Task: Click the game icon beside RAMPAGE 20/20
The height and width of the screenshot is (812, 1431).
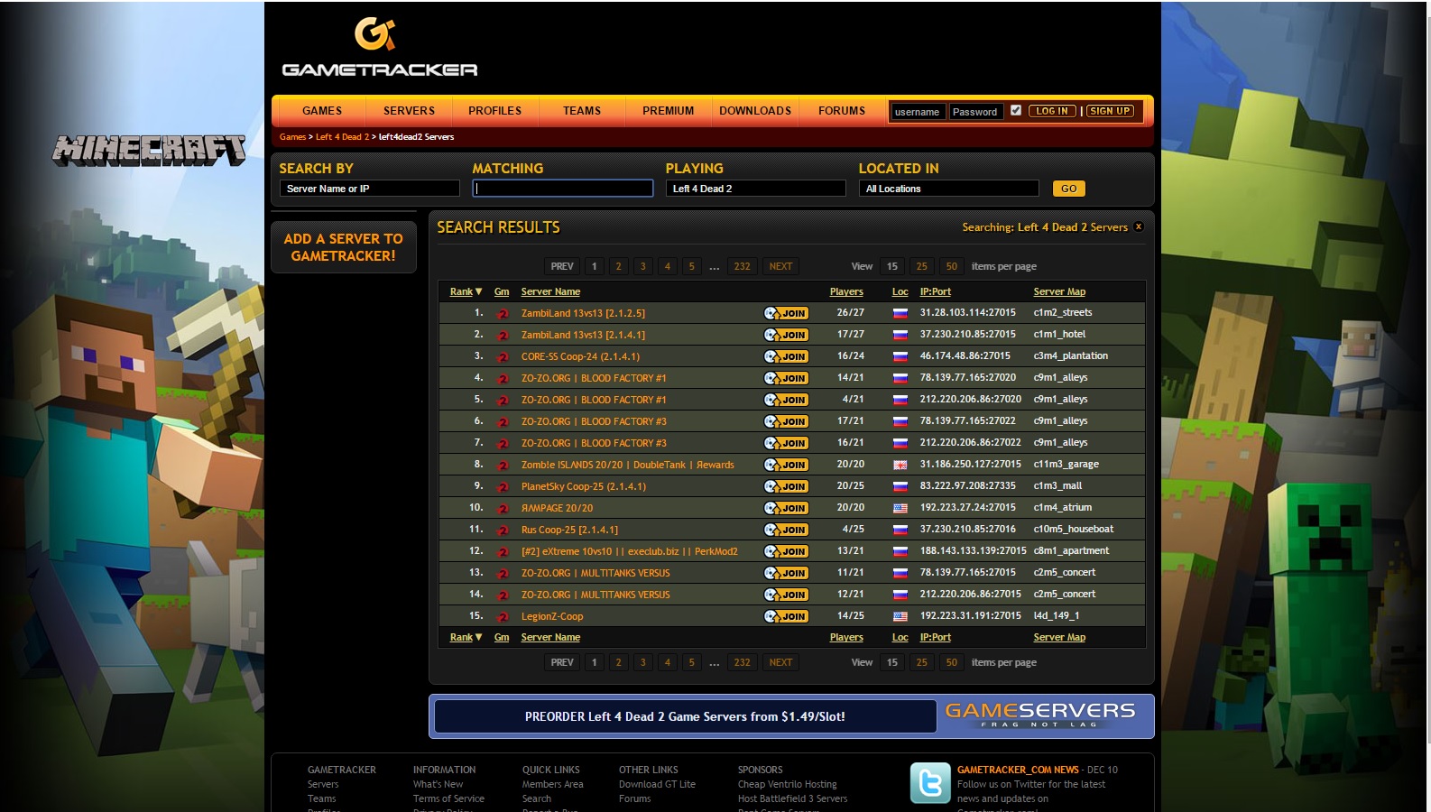Action: coord(503,508)
